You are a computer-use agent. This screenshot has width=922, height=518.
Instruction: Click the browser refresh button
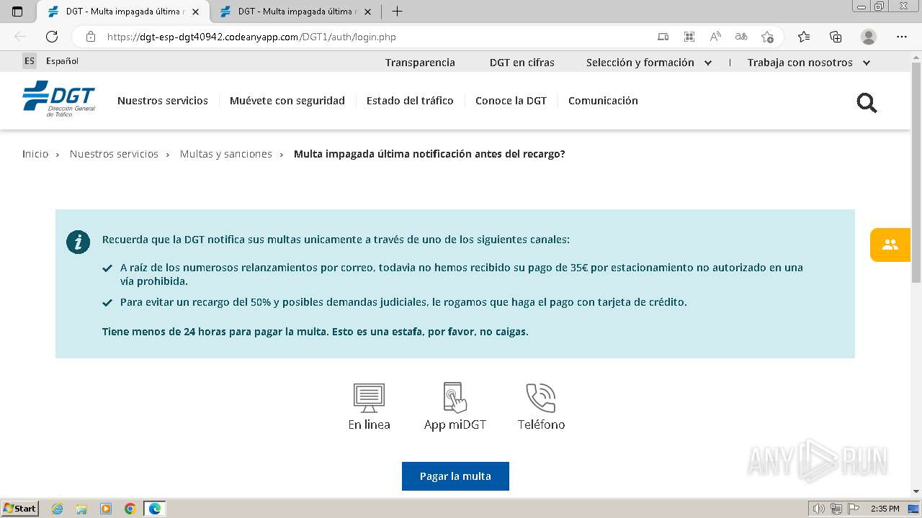52,37
